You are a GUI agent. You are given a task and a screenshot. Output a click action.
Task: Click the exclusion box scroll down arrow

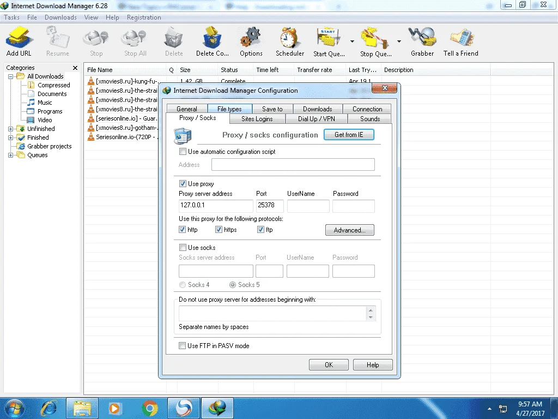coord(371,317)
